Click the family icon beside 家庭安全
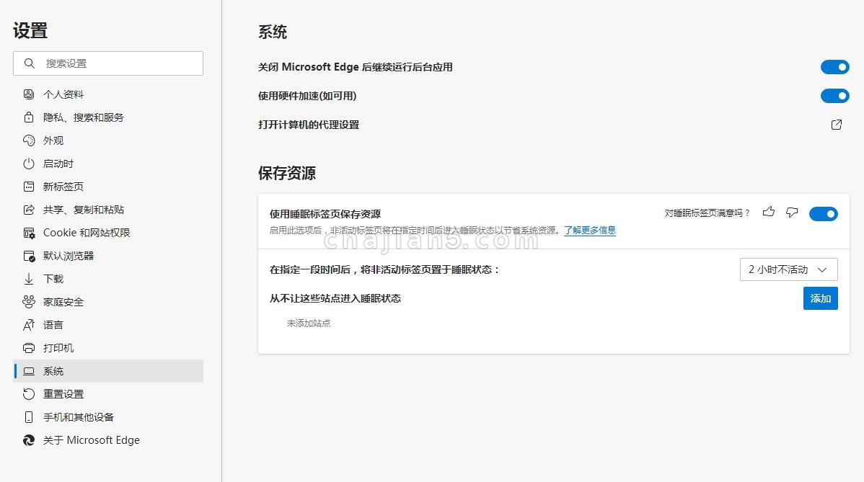The image size is (864, 482). (29, 302)
